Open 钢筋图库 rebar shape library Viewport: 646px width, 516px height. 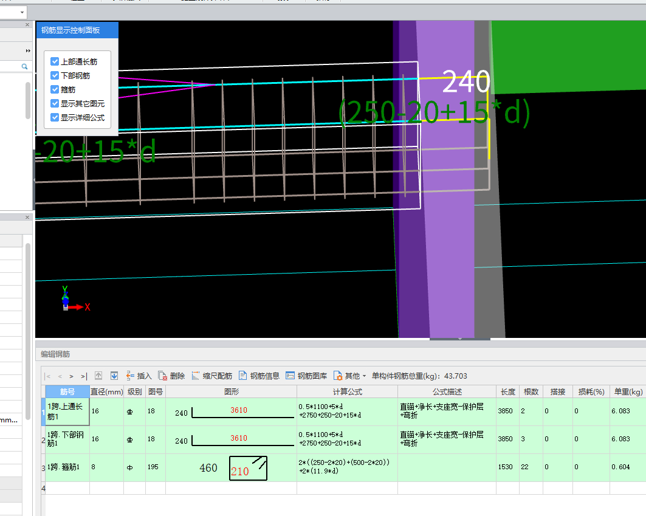click(x=306, y=376)
